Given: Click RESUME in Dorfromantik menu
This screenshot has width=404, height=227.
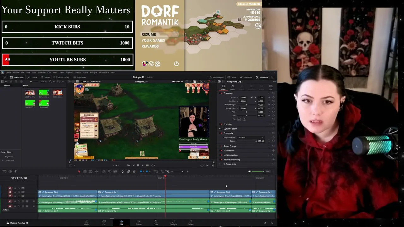Looking at the screenshot, I should coord(149,34).
